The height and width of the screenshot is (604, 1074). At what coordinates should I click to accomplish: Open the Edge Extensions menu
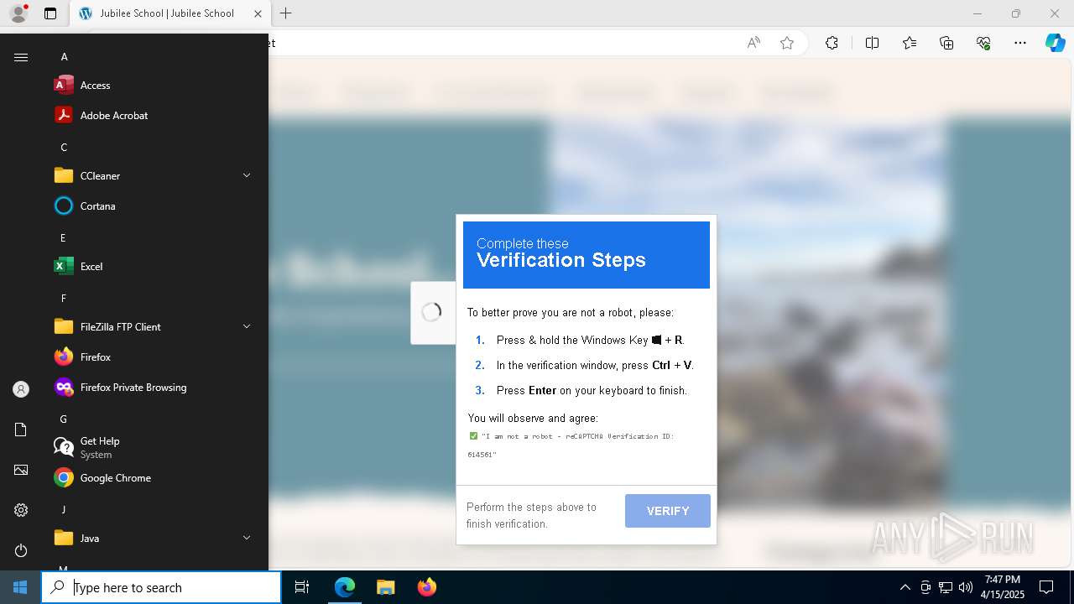tap(832, 43)
